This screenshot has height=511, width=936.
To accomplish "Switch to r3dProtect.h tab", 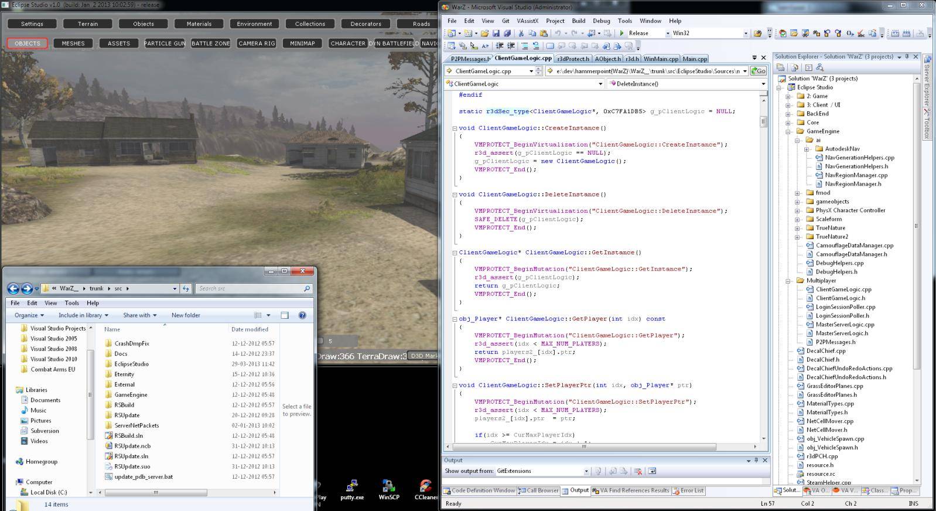I will coord(573,59).
